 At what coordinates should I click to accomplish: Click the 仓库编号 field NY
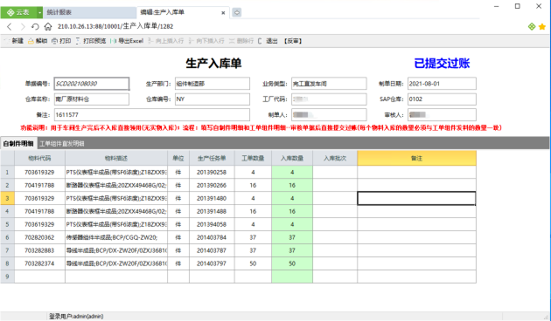[x=213, y=99]
